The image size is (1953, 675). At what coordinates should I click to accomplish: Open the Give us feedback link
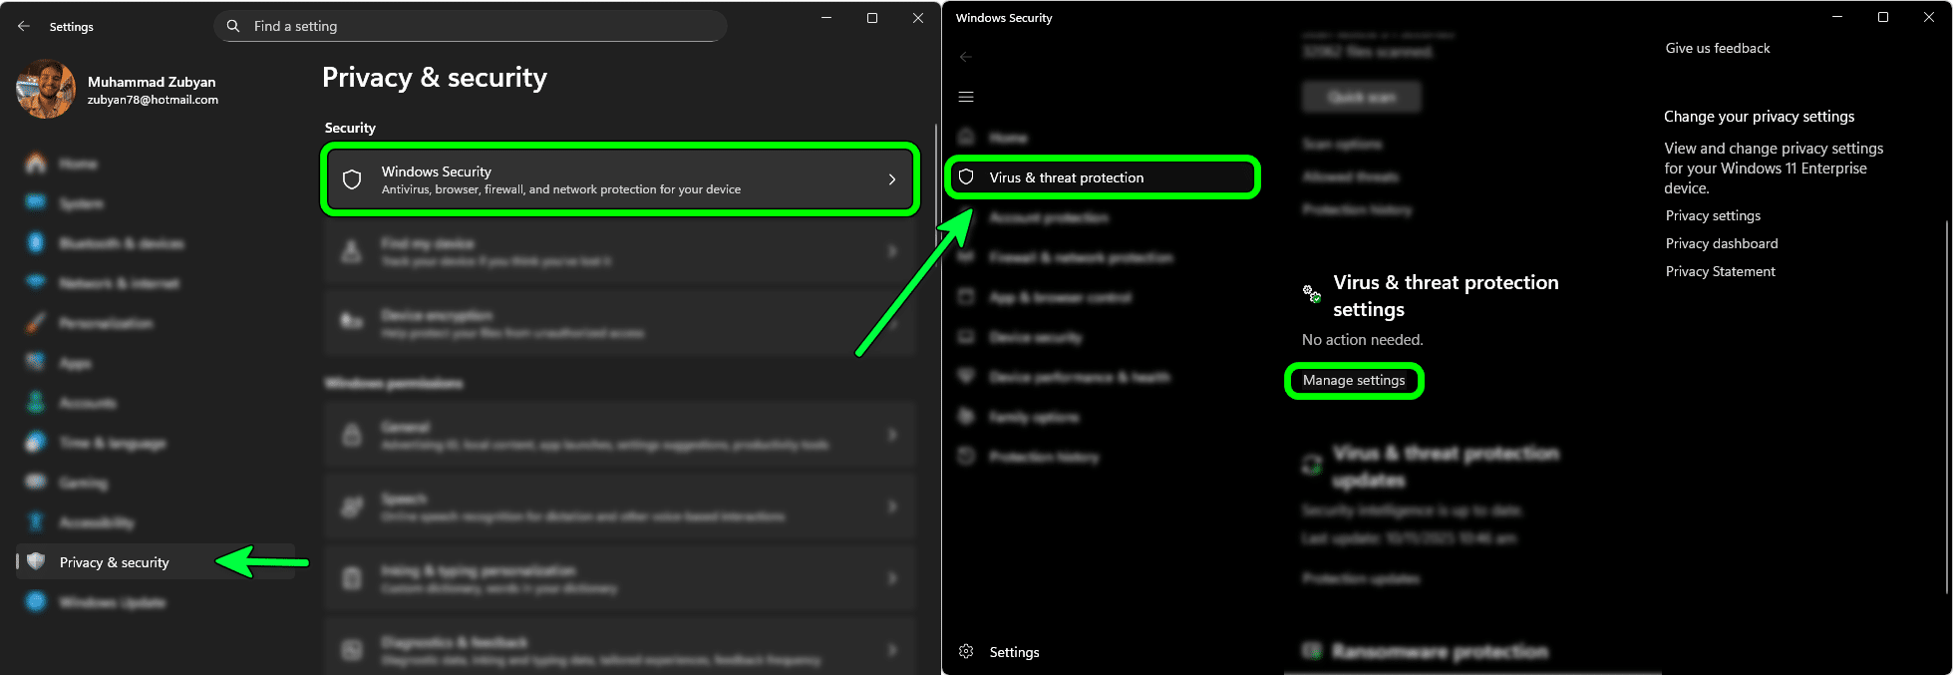1717,48
